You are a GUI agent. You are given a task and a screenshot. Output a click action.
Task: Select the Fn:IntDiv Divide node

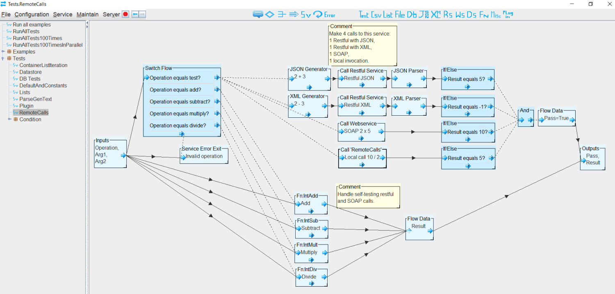pos(311,276)
